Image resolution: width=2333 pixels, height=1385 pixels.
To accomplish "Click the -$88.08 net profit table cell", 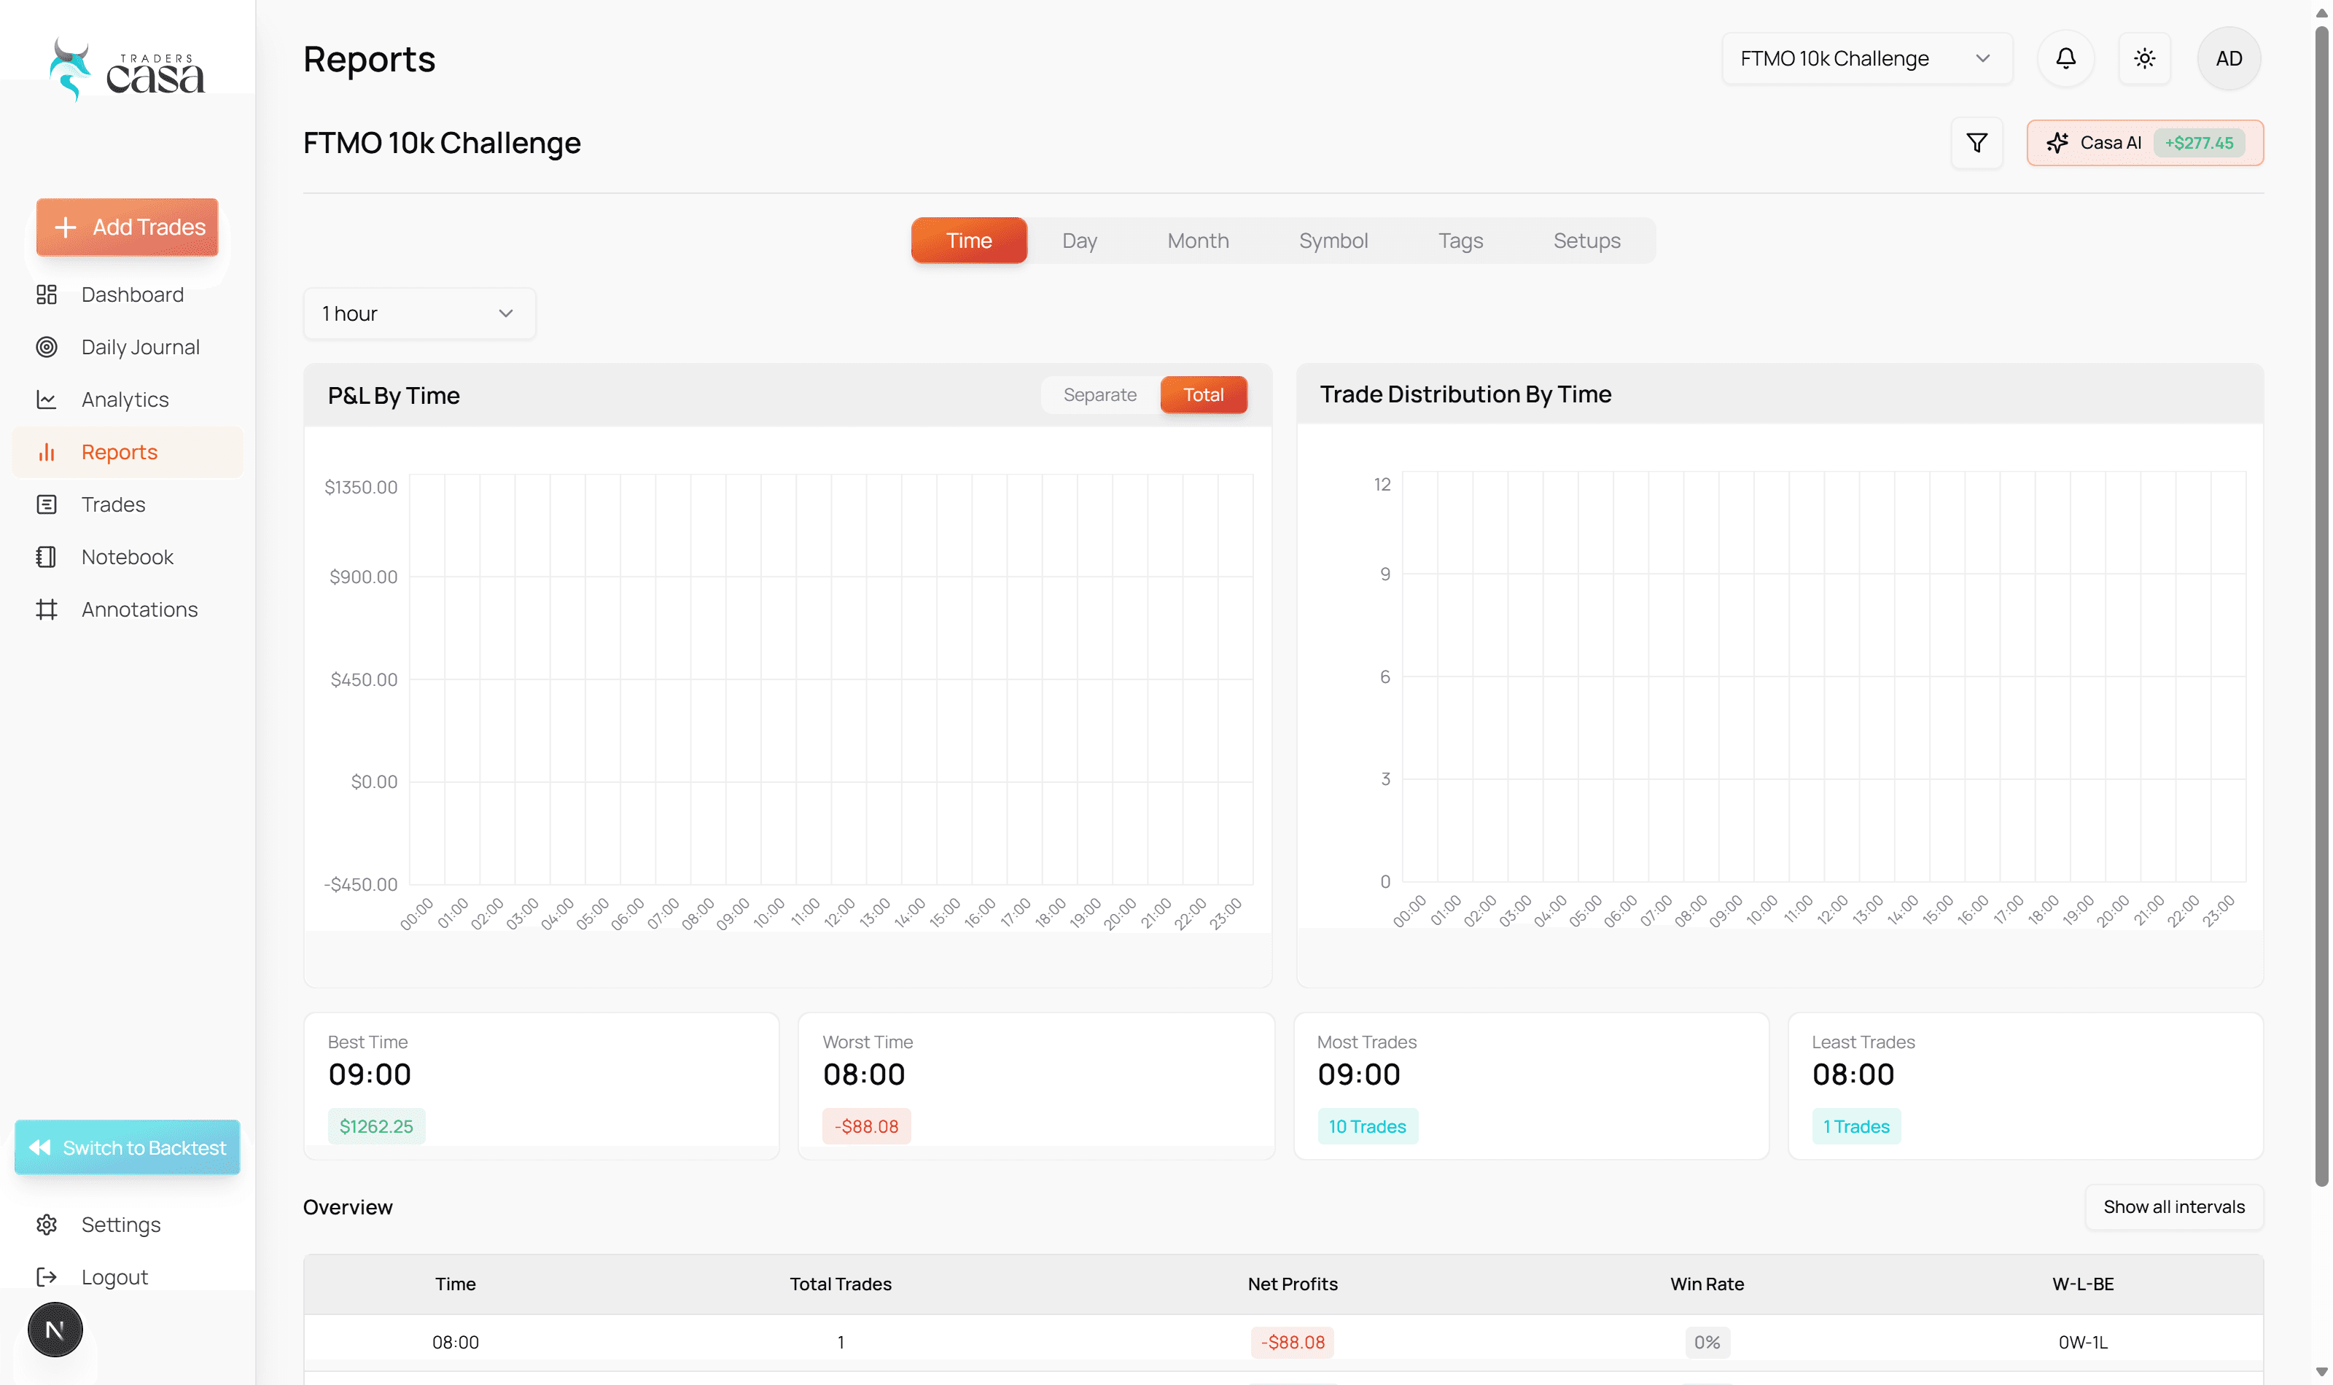I will click(1292, 1342).
